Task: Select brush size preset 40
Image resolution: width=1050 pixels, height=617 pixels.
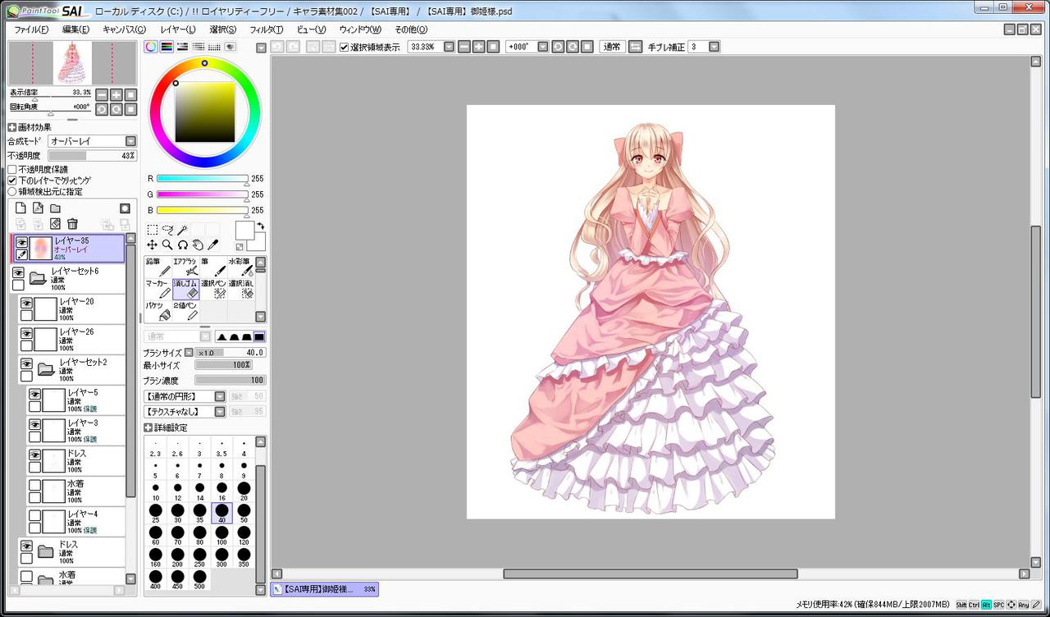Action: (x=221, y=514)
